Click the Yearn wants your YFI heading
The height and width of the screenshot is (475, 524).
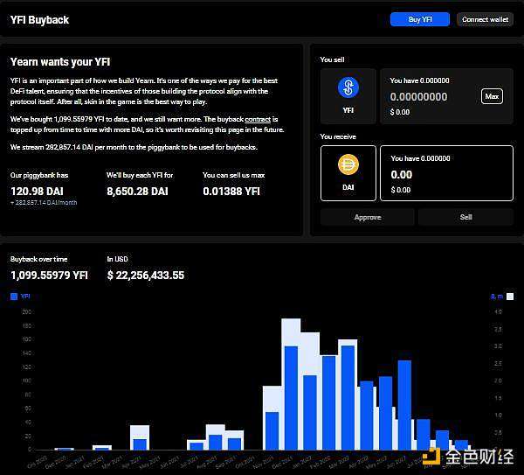(x=60, y=62)
